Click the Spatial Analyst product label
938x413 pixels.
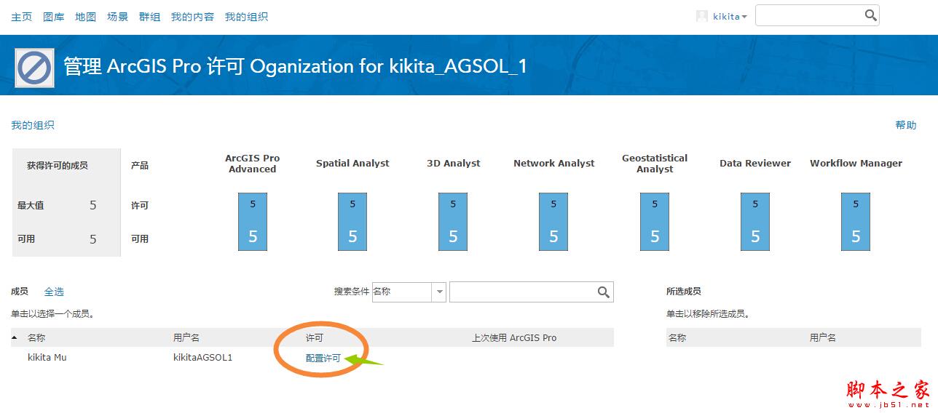click(352, 164)
